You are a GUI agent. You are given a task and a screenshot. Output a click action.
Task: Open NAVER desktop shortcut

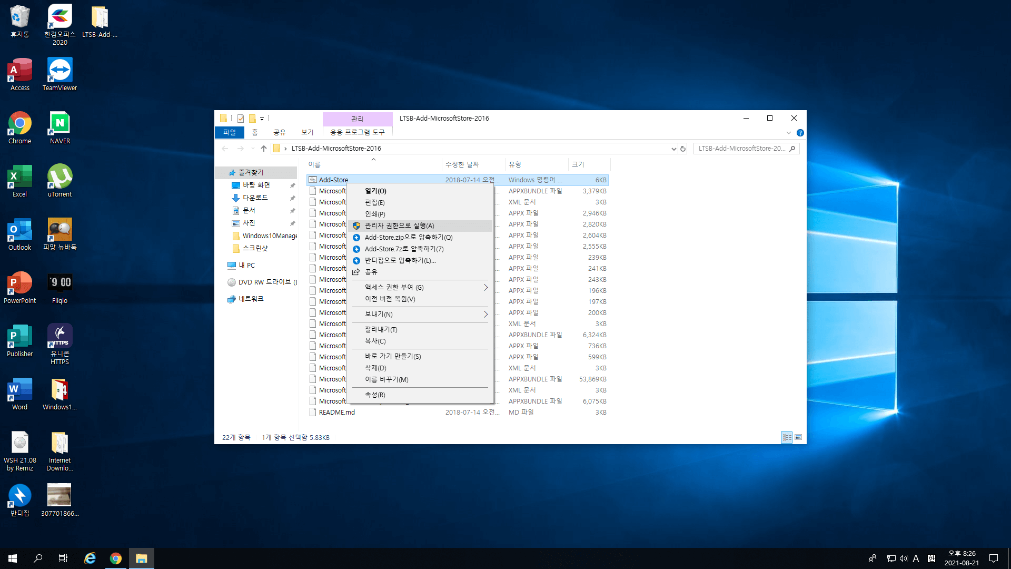[x=60, y=127]
